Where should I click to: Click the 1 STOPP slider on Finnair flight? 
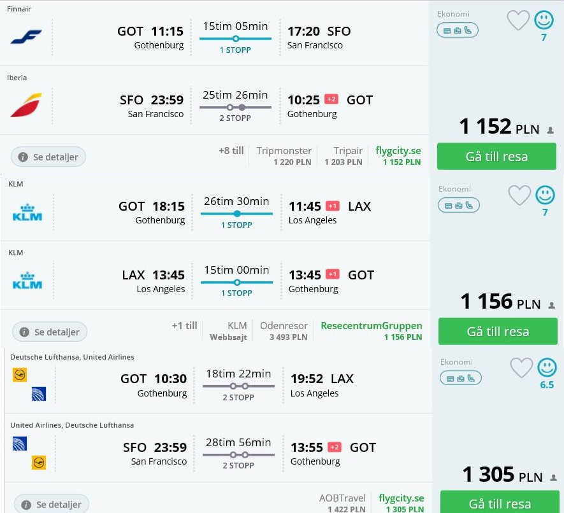[236, 38]
